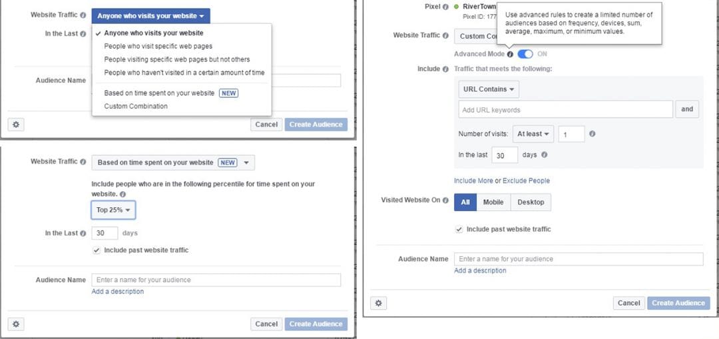The height and width of the screenshot is (339, 719).
Task: Click the 'and' button beside URL keywords
Action: 687,109
